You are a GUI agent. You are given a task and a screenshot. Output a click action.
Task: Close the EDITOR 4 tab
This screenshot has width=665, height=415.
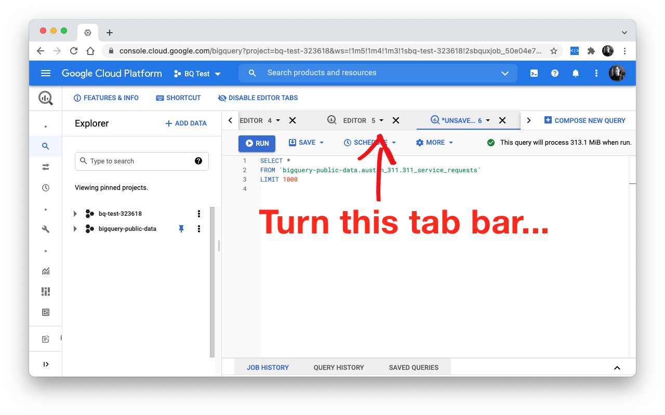[x=292, y=120]
